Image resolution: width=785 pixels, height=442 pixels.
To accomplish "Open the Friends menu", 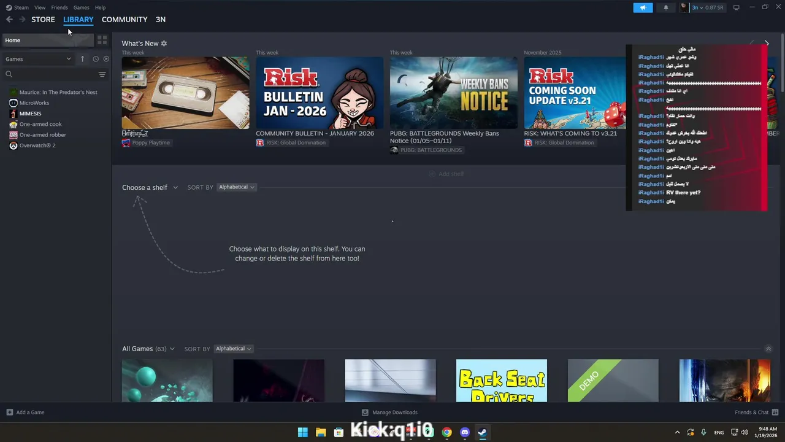I will (x=59, y=7).
